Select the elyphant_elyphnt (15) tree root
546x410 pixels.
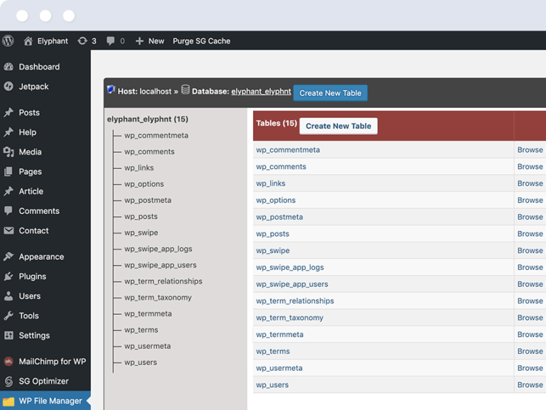click(148, 119)
